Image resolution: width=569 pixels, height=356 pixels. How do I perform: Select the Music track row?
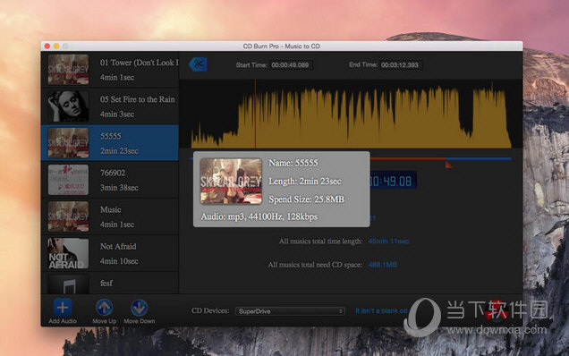point(110,216)
